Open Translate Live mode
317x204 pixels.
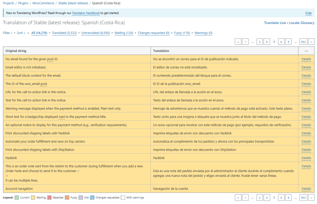click(275, 23)
